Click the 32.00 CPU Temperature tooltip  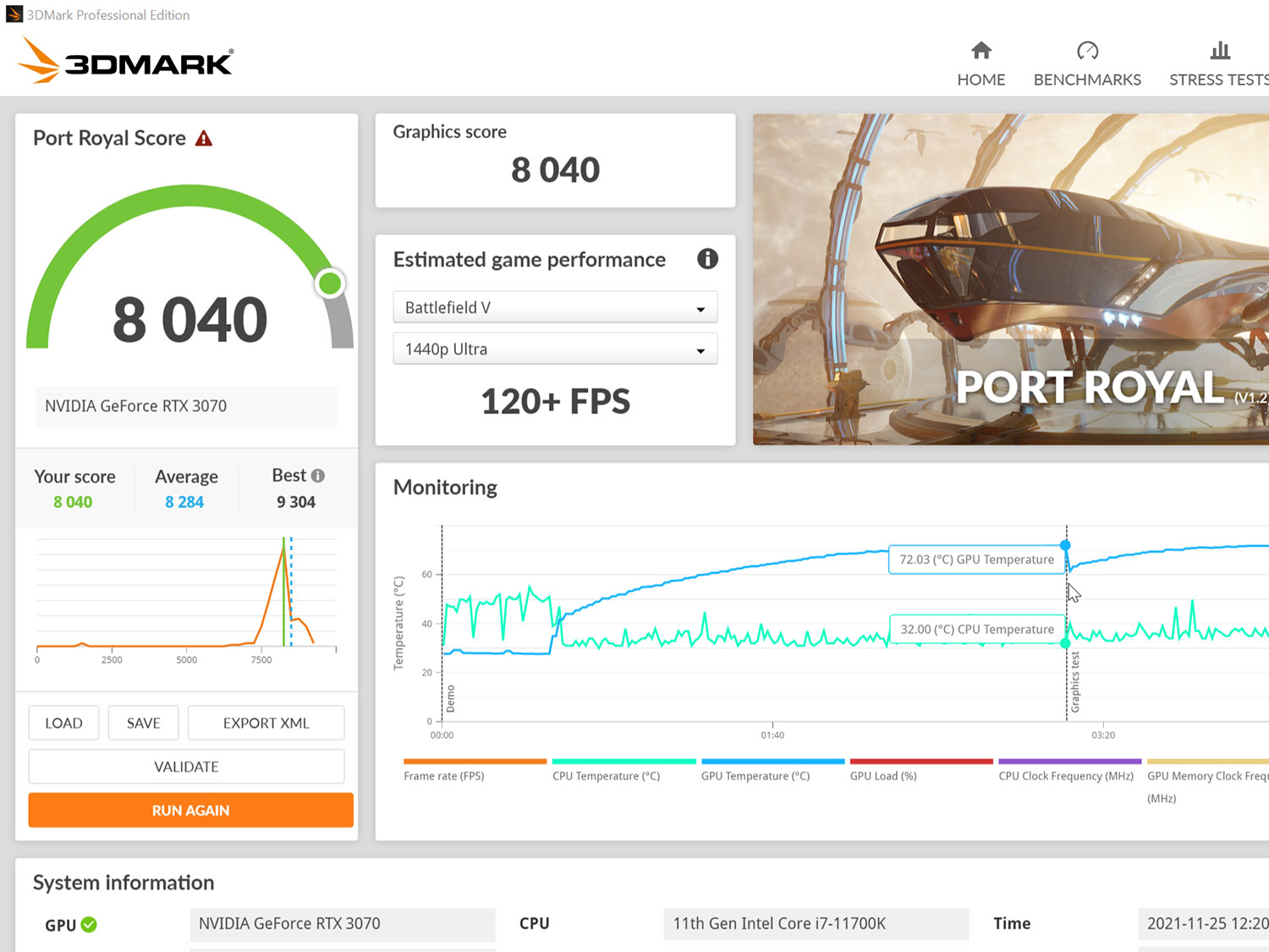coord(976,629)
